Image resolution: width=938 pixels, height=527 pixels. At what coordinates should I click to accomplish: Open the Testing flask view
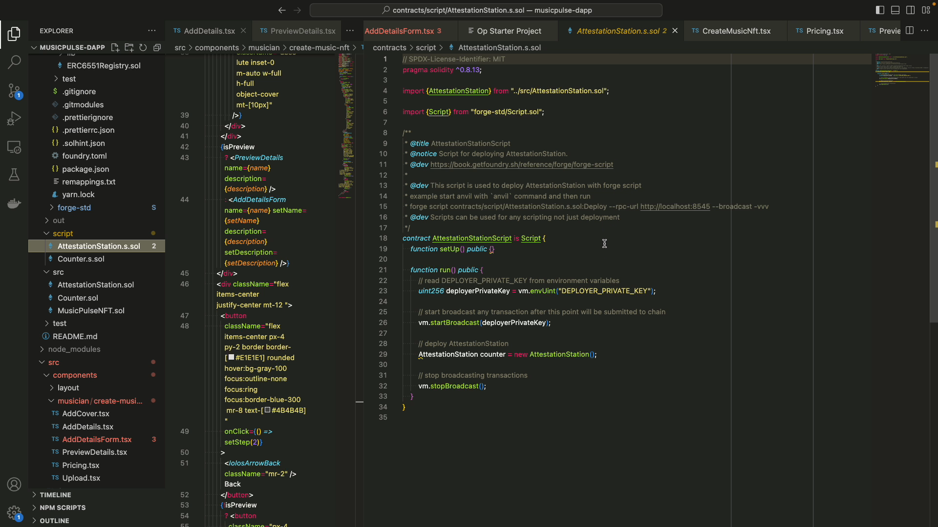[x=14, y=175]
